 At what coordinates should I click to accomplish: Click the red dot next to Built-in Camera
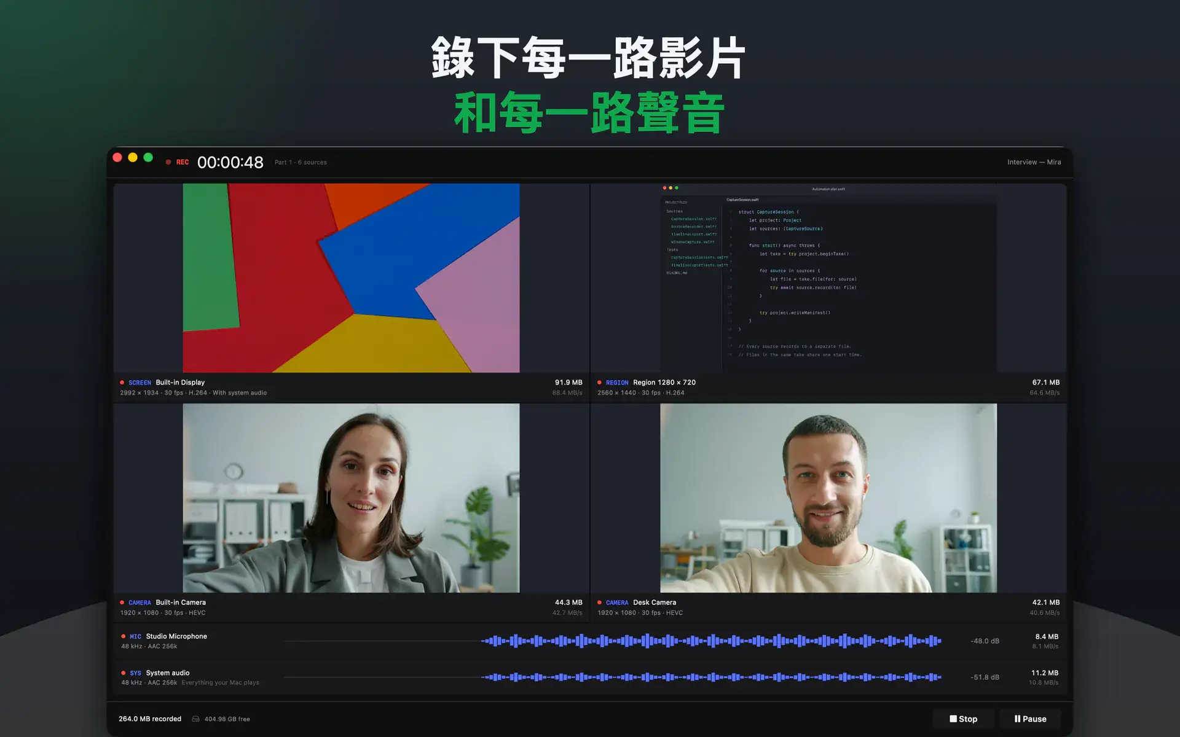(122, 602)
